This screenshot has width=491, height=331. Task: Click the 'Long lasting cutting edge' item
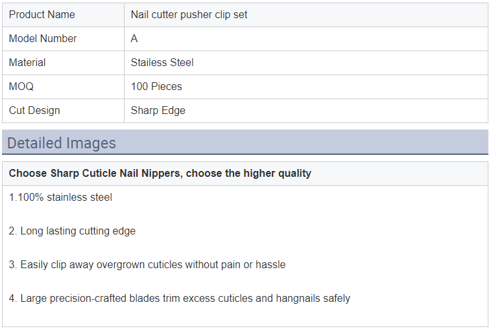72,231
